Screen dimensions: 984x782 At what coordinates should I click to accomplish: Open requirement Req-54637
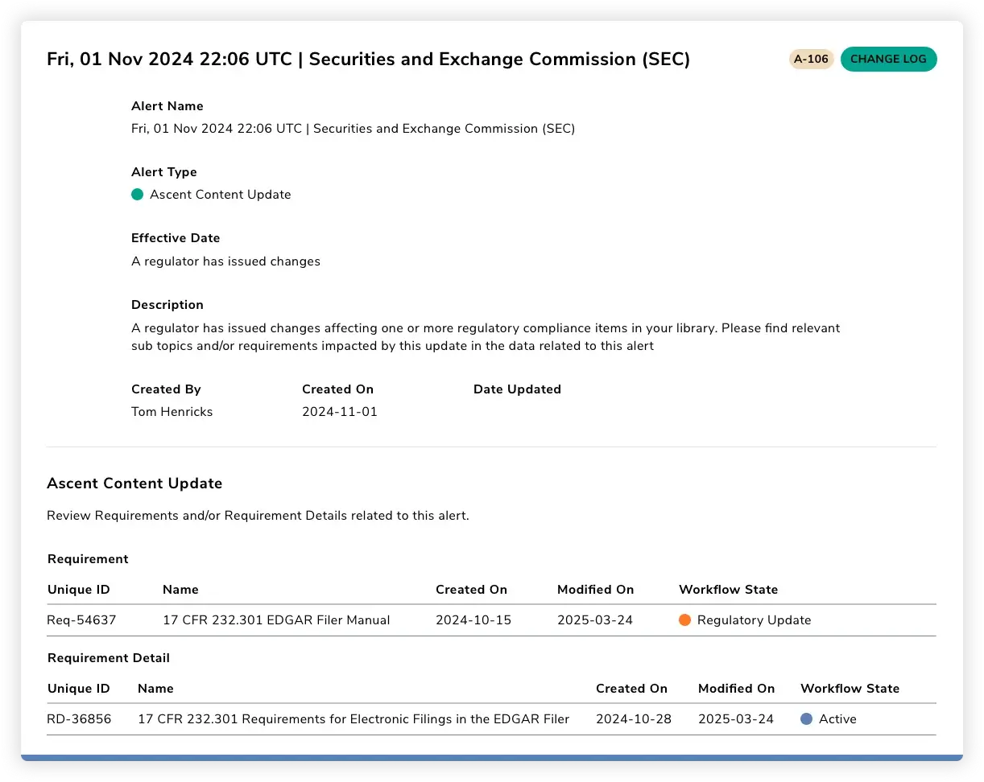81,620
